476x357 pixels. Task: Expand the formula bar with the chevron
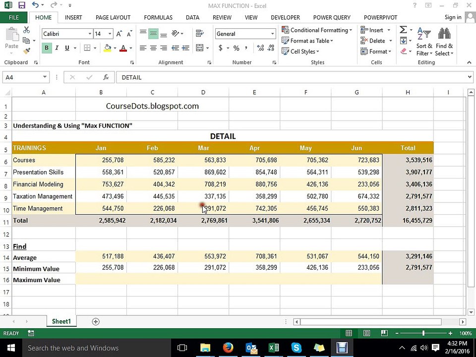470,77
